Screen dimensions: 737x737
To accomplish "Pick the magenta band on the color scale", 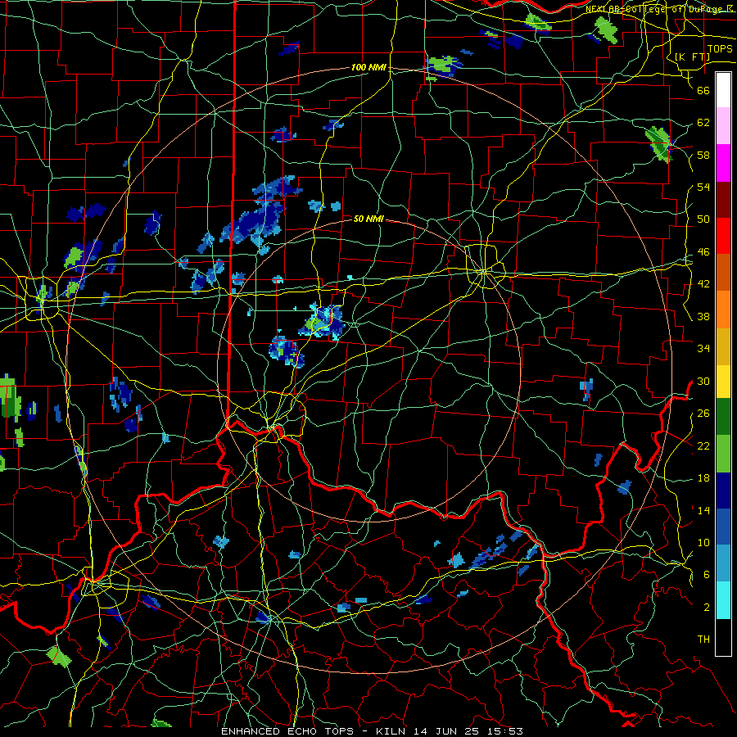I will click(723, 163).
